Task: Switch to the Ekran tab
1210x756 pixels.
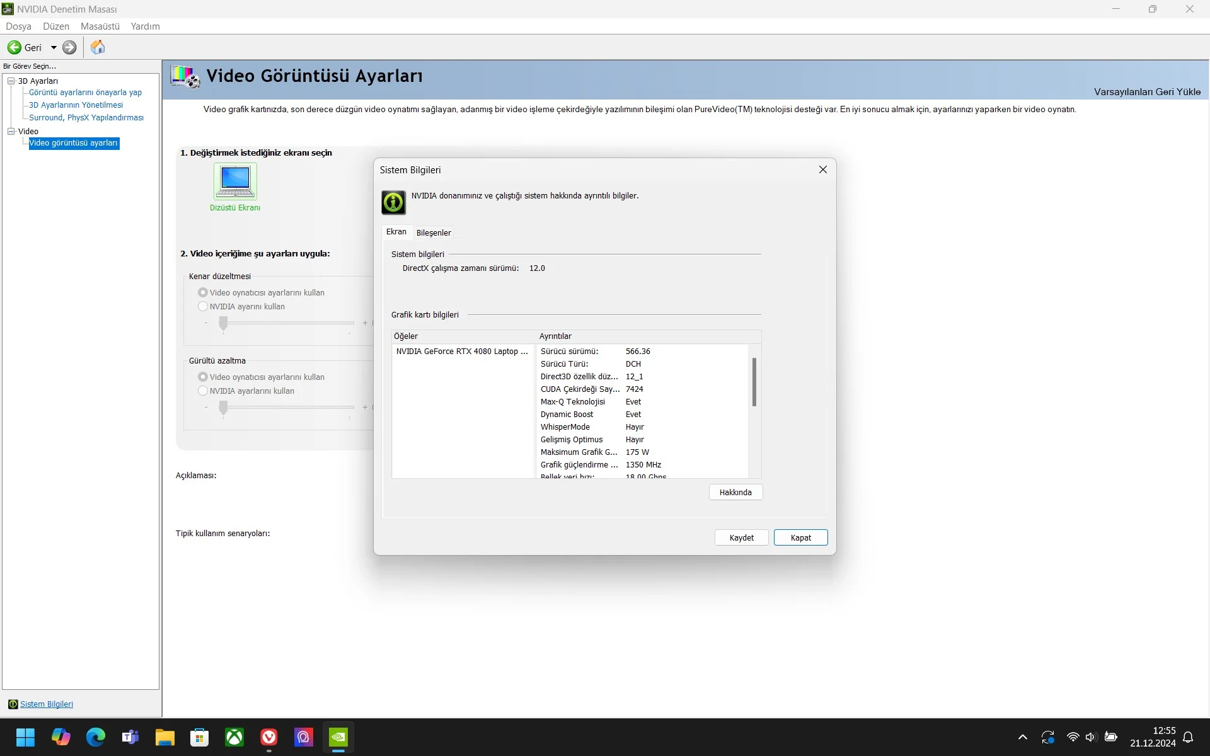Action: [x=396, y=232]
